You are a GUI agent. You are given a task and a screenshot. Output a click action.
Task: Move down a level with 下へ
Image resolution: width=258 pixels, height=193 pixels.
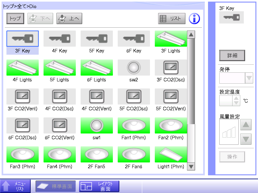[x=40, y=19]
